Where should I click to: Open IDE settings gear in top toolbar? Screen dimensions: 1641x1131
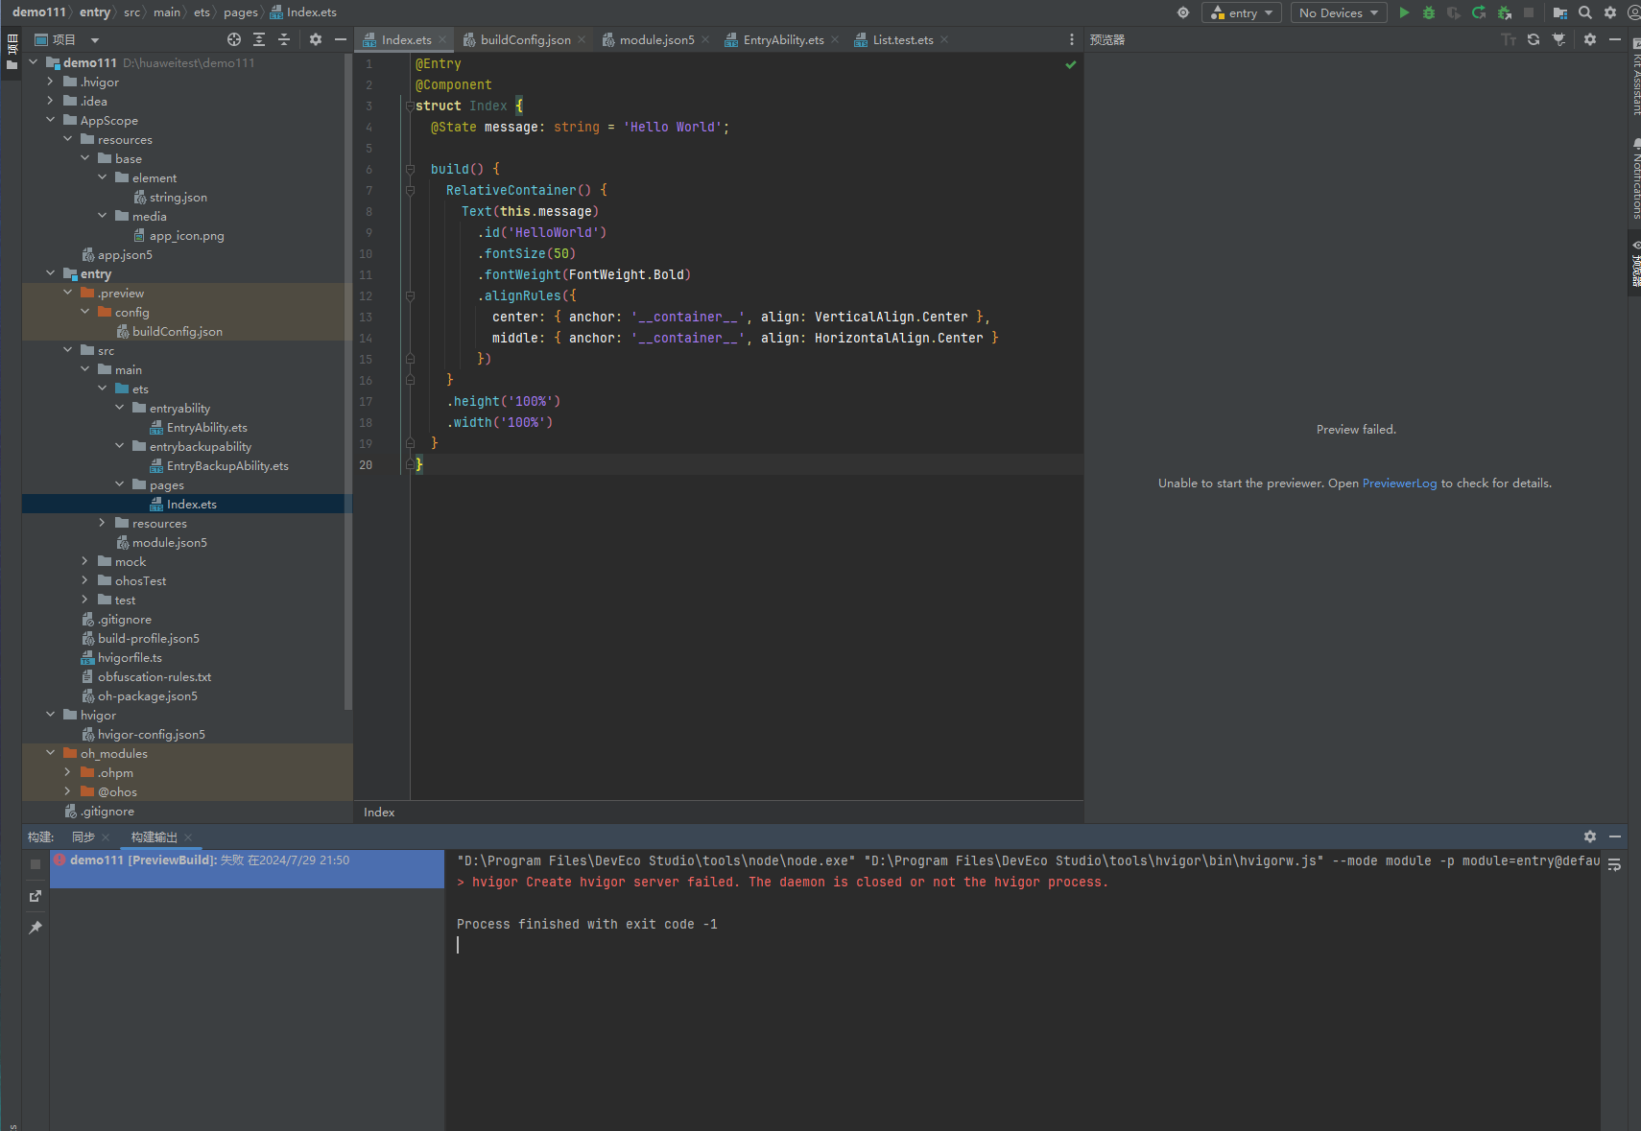pos(1610,12)
